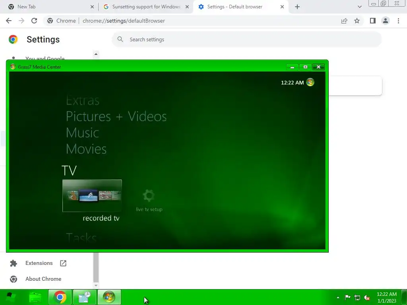Viewport: 407px width, 305px height.
Task: Close the Sunsetting support tab
Action: 187,7
